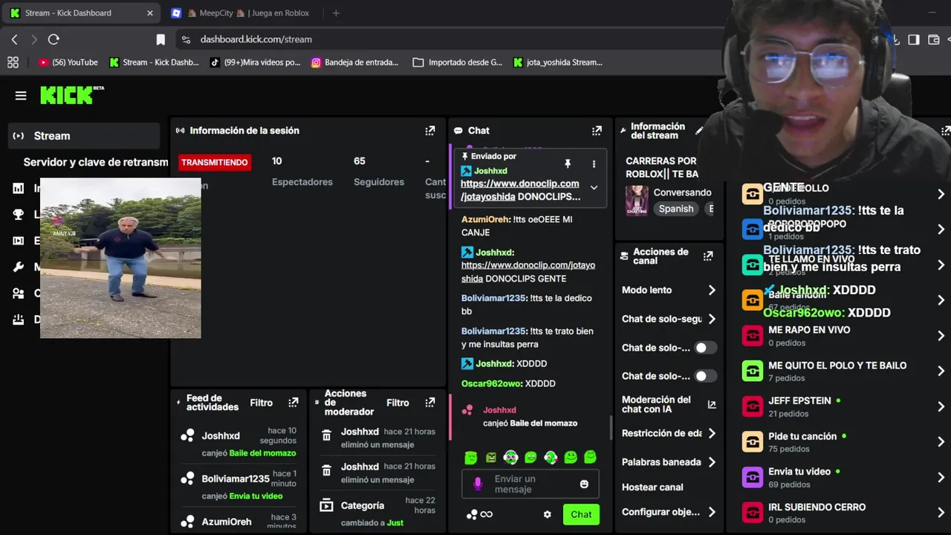The height and width of the screenshot is (535, 951).
Task: Open the browser apps grid icon
Action: [x=13, y=62]
